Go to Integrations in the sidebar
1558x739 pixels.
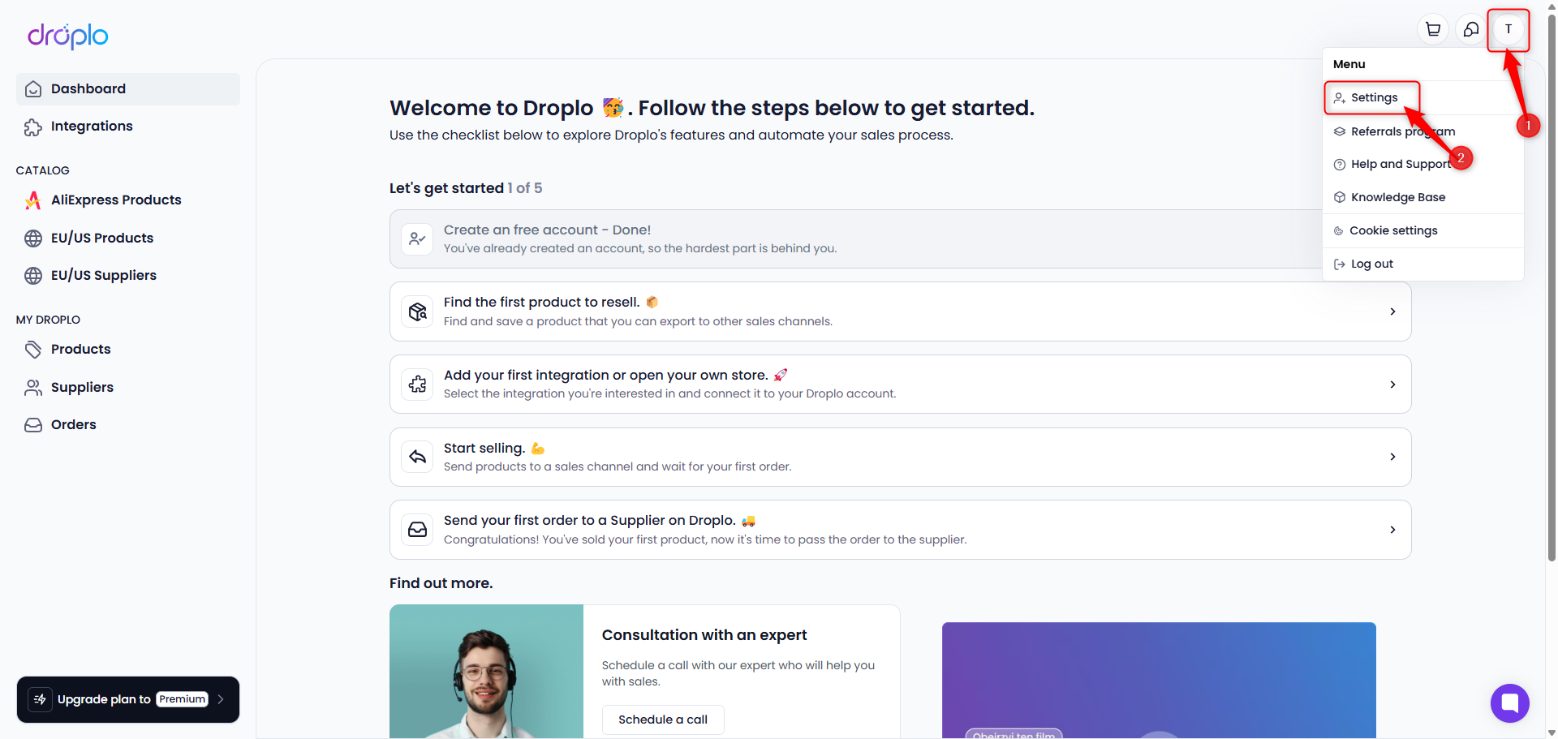[128, 127]
